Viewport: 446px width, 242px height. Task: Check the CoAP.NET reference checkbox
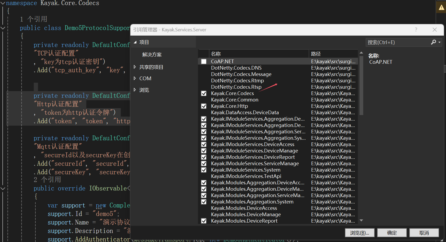click(x=204, y=62)
